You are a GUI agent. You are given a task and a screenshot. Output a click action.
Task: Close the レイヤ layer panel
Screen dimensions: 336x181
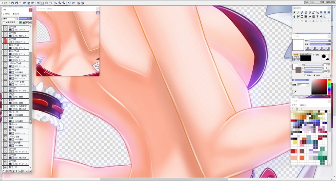[x=31, y=10]
